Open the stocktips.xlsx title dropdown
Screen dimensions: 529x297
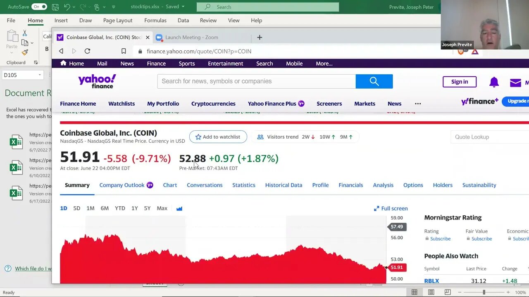183,7
